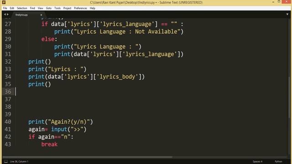
Task: Click line number 30 in gutter
Action: pyautogui.click(x=8, y=46)
